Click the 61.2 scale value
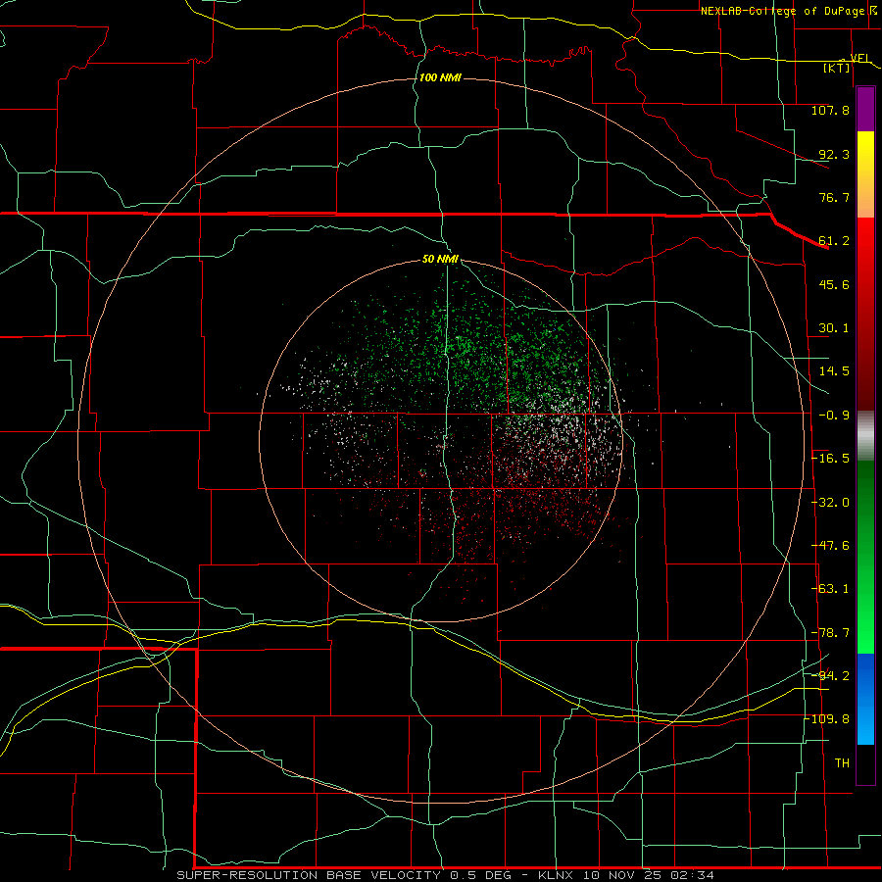The width and height of the screenshot is (882, 882). (x=834, y=241)
